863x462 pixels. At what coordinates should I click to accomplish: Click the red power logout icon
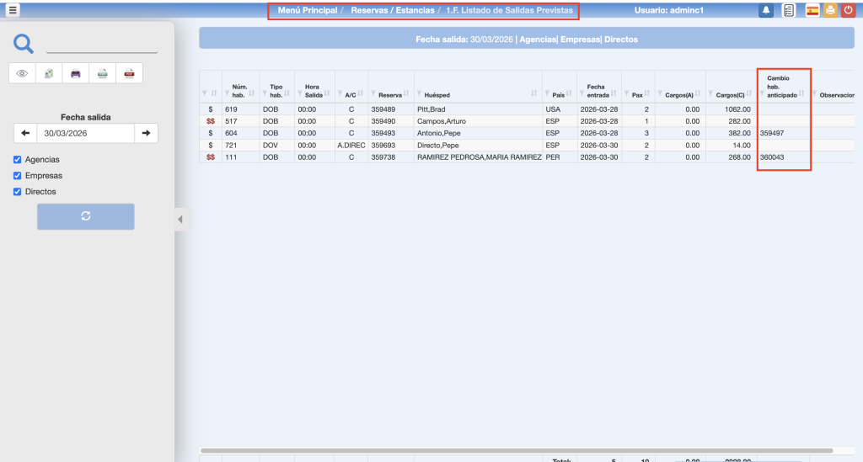pyautogui.click(x=848, y=11)
